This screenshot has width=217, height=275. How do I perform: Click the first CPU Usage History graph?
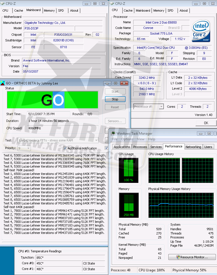pos(164,170)
